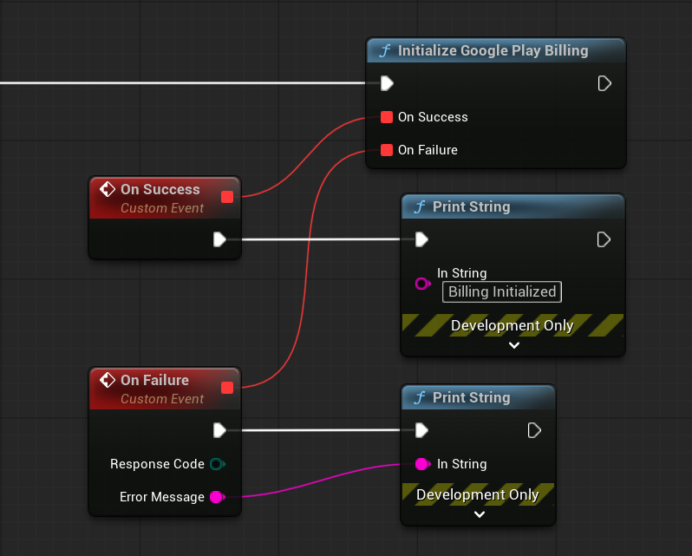Edit the Billing Initialized text field
This screenshot has height=556, width=692.
point(502,291)
